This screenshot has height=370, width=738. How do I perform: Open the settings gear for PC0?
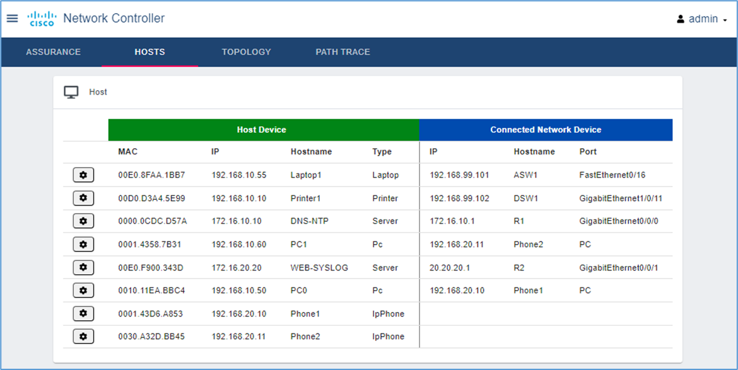[83, 290]
